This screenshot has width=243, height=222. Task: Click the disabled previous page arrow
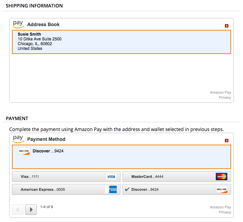[x=18, y=210]
